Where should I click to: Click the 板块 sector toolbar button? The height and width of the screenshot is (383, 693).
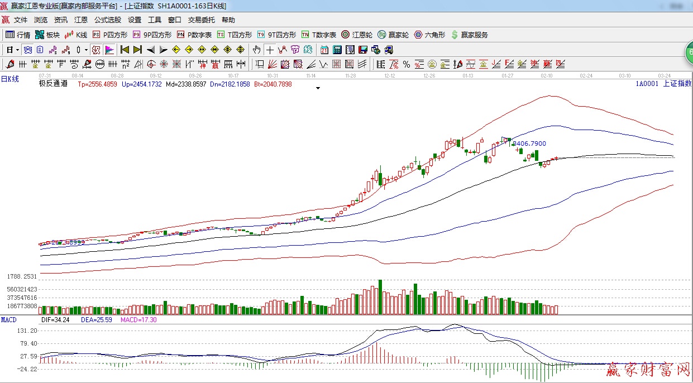[x=47, y=35]
